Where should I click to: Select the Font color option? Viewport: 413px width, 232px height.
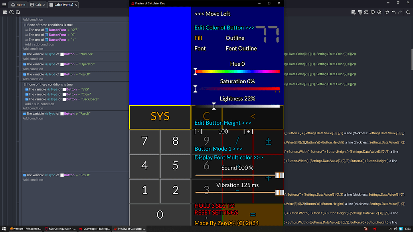coord(200,48)
